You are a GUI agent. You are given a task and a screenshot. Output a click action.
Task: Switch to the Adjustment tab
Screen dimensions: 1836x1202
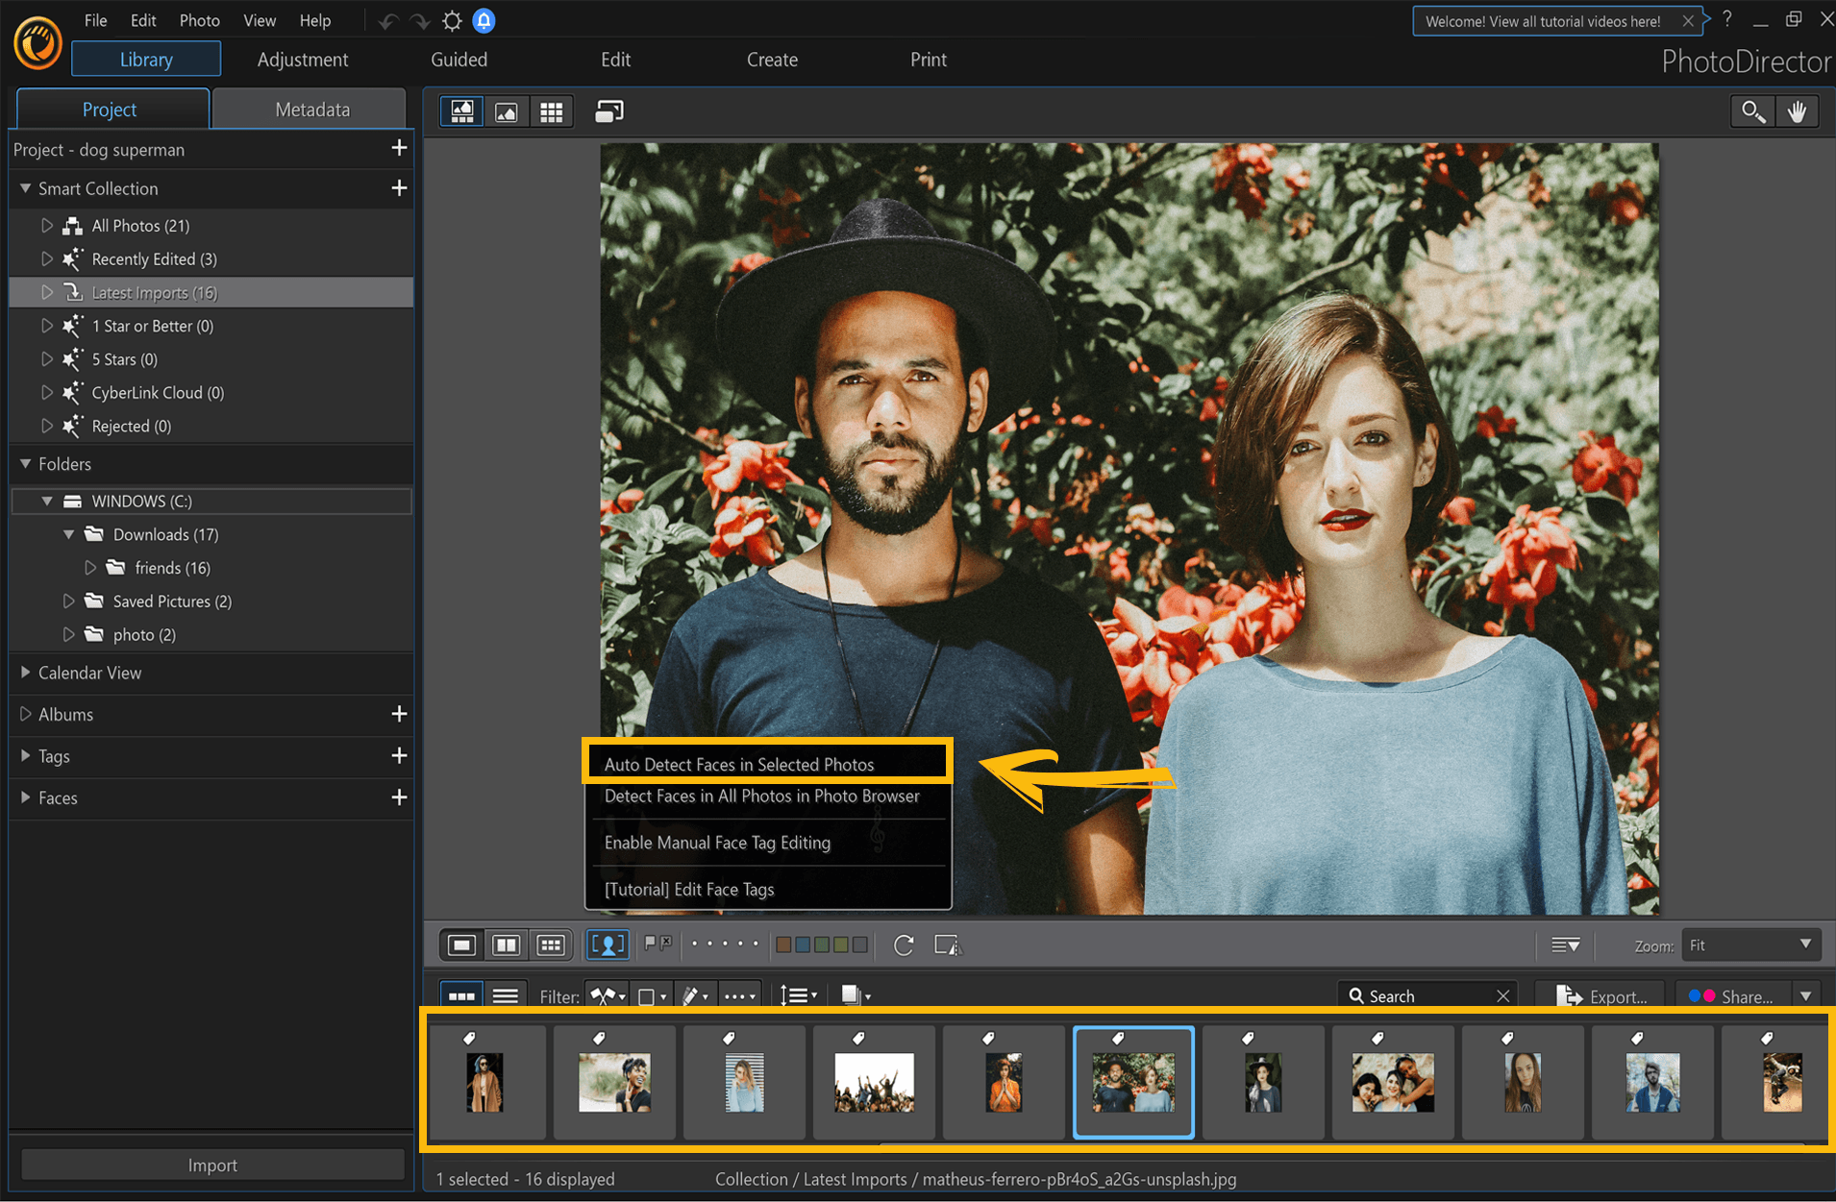[302, 59]
